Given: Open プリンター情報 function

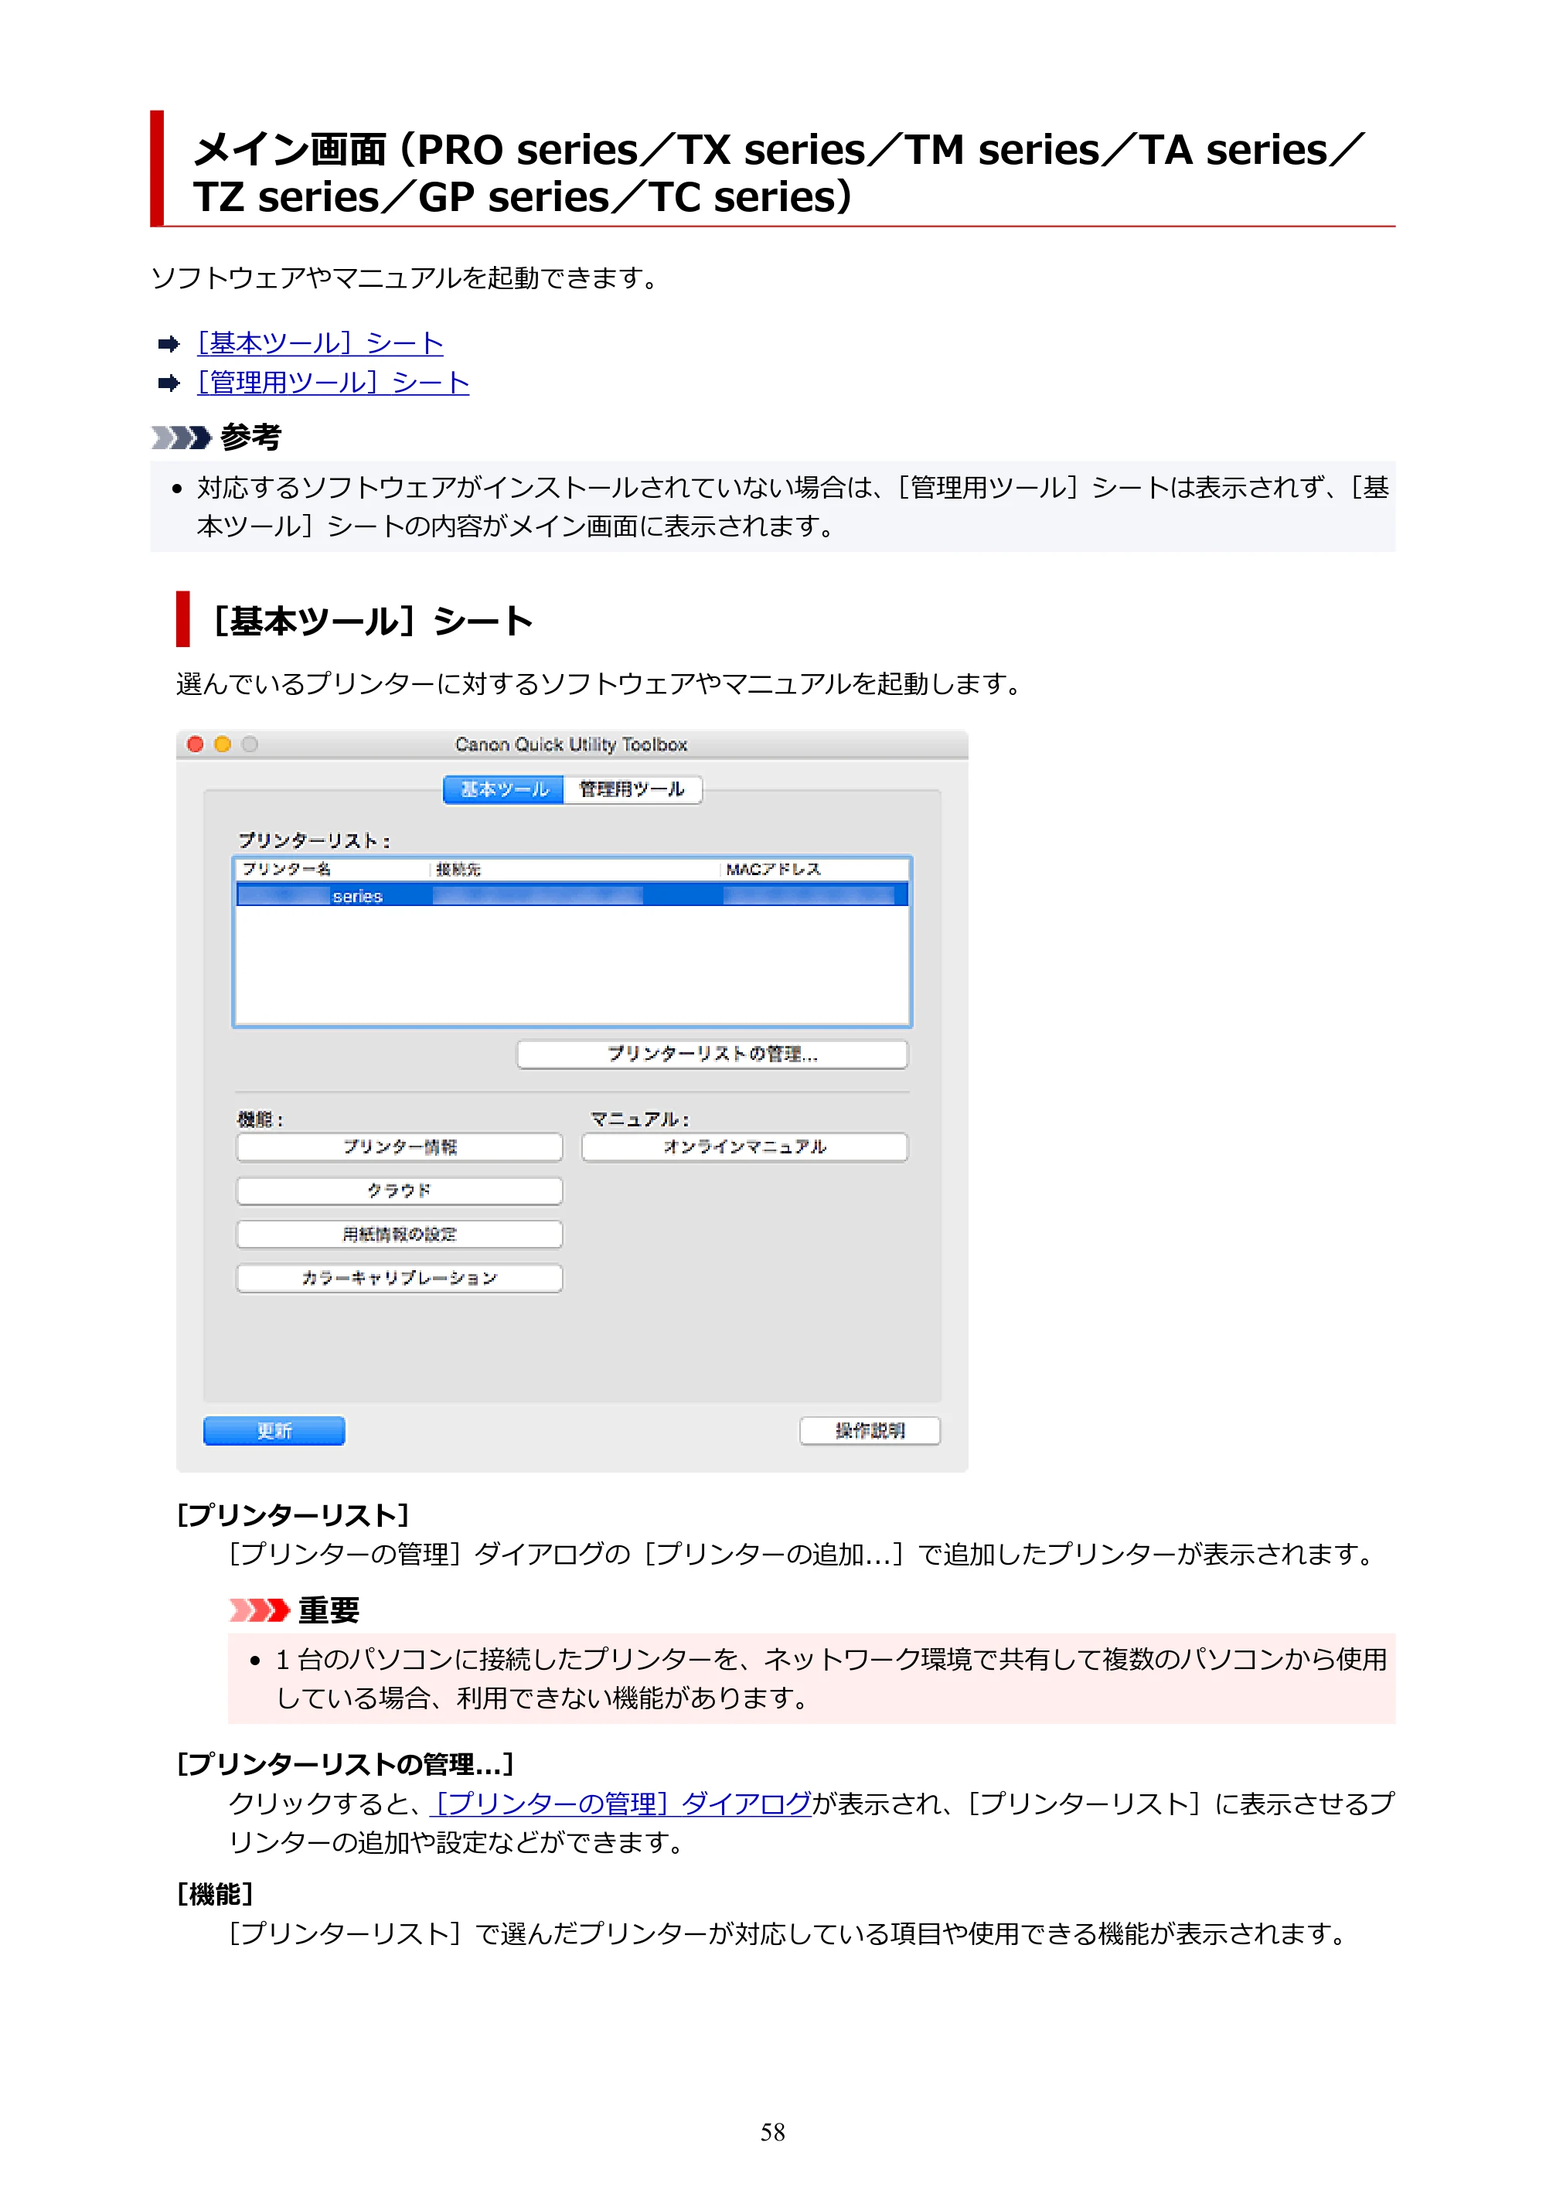Looking at the screenshot, I should coord(399,1147).
